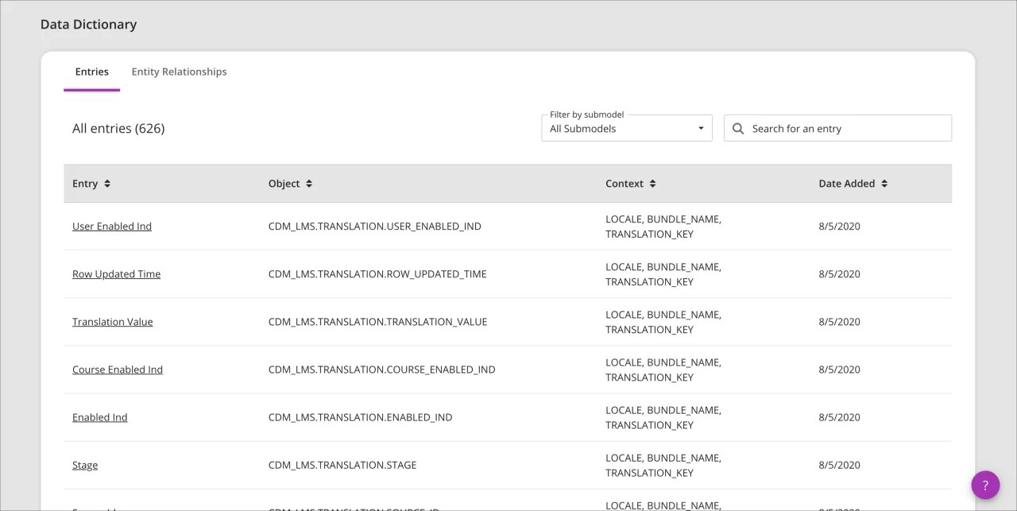Open help via the purple question mark button

[x=985, y=485]
